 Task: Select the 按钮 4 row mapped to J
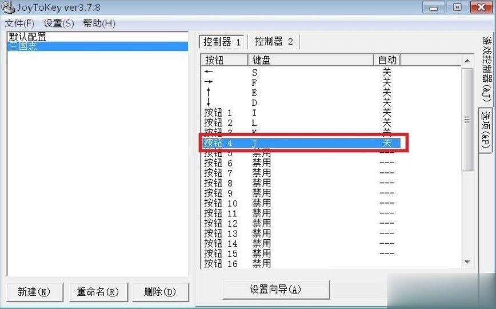(x=301, y=142)
